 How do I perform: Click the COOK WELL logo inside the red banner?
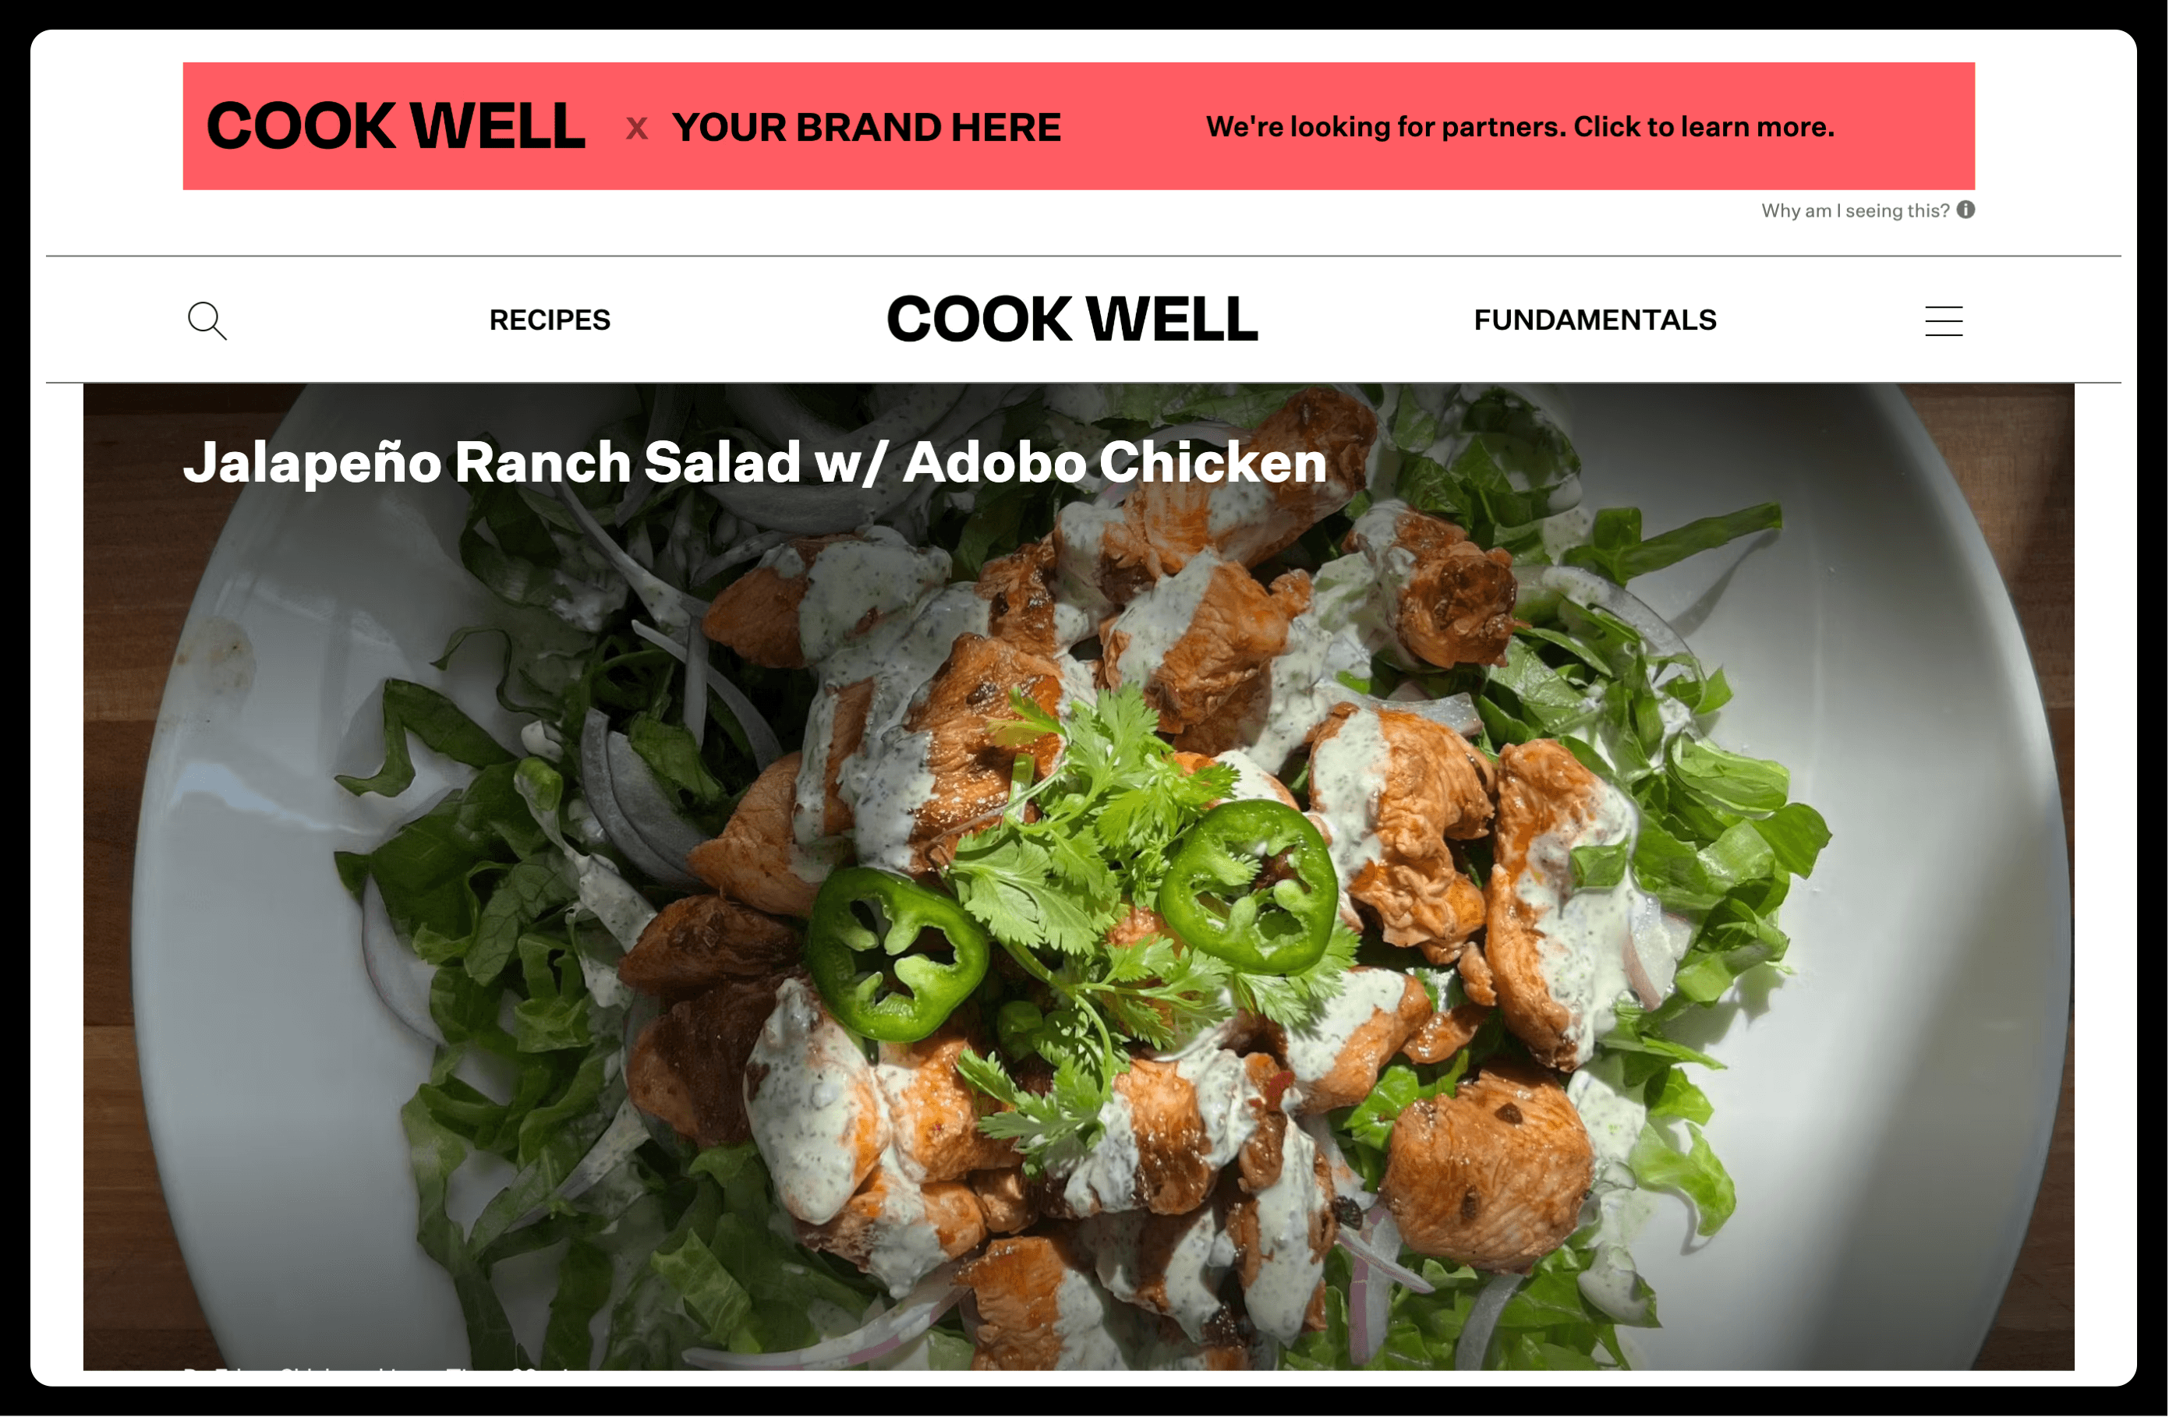(x=395, y=125)
